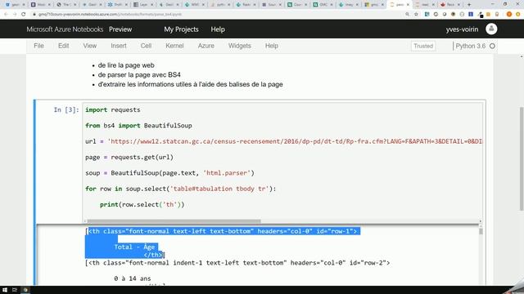This screenshot has width=524, height=294.
Task: Open the Widgets menu
Action: (x=240, y=46)
